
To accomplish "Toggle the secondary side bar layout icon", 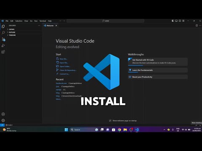I will point(180,21).
